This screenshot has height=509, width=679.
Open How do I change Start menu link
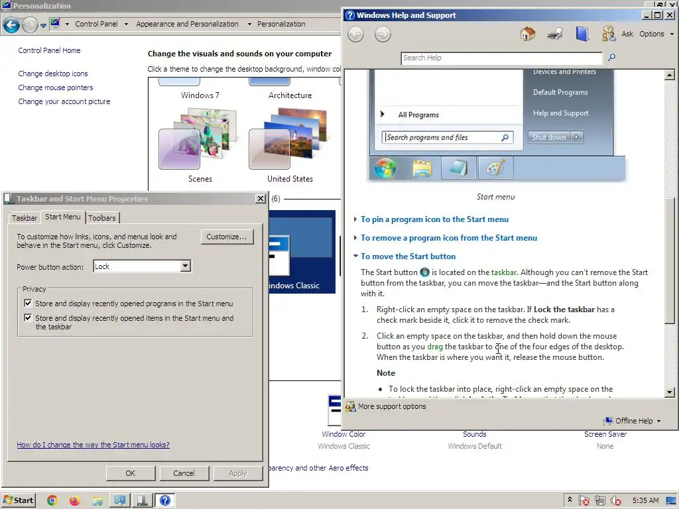coord(93,445)
